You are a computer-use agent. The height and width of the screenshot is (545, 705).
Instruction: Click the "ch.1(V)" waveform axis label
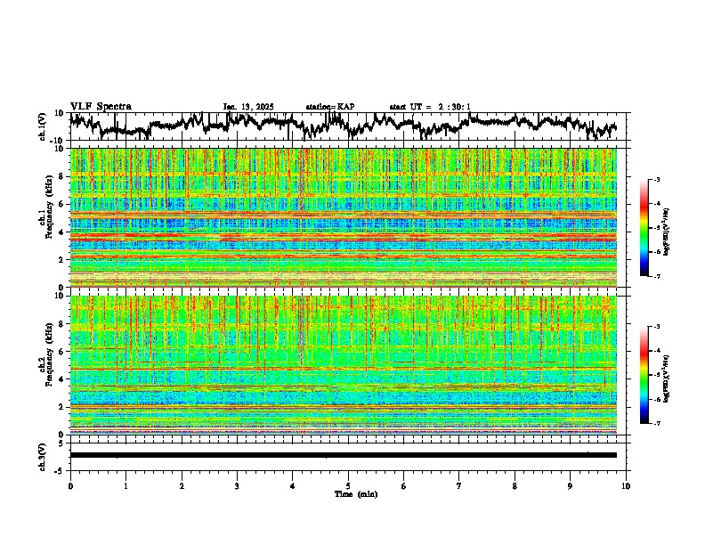(44, 126)
